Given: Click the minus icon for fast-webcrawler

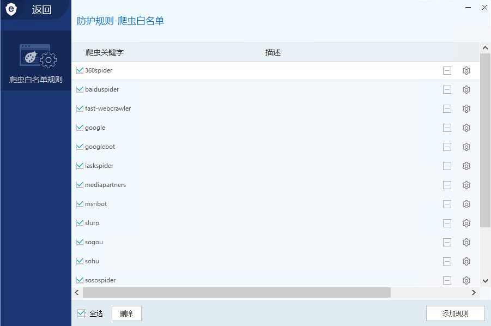Looking at the screenshot, I should [447, 108].
